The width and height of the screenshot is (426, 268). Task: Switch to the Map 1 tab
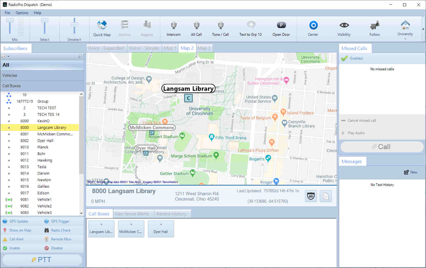(x=170, y=48)
